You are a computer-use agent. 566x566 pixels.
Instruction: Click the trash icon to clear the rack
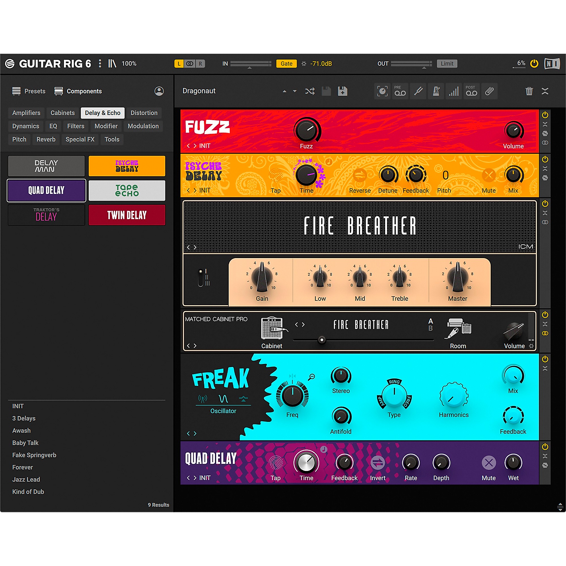tap(529, 91)
